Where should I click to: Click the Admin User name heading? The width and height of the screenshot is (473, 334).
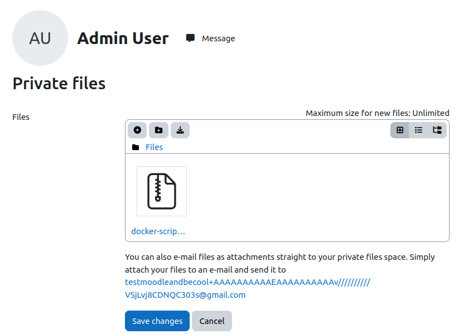[x=123, y=38]
